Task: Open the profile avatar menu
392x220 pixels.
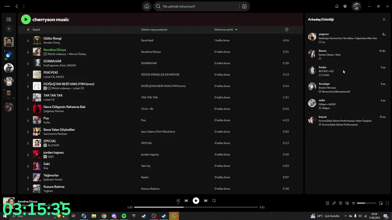Action: point(356,6)
